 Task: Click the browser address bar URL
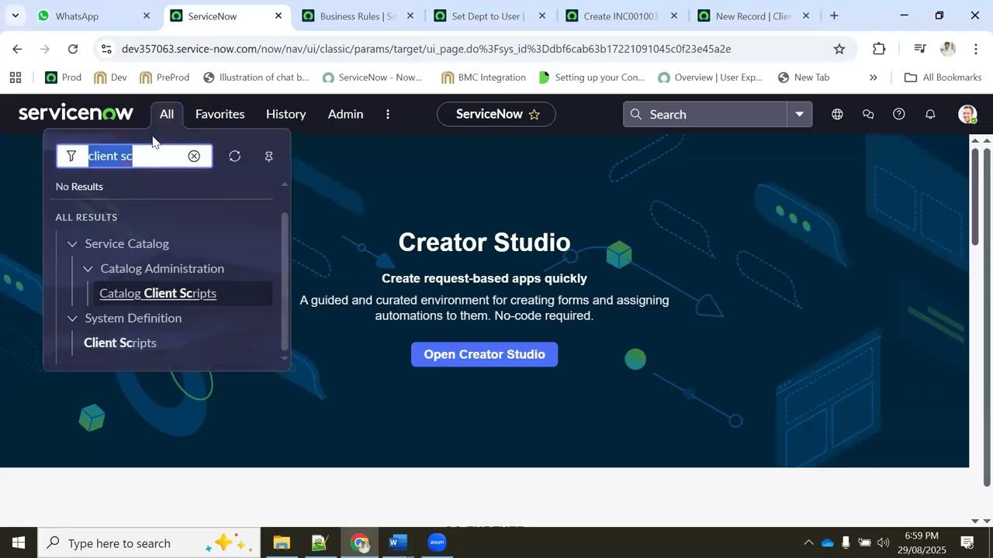[x=426, y=49]
